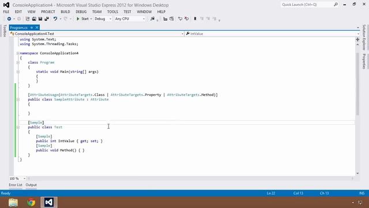Open the DEBUG menu
Image resolution: width=369 pixels, height=208 pixels.
[x=81, y=12]
